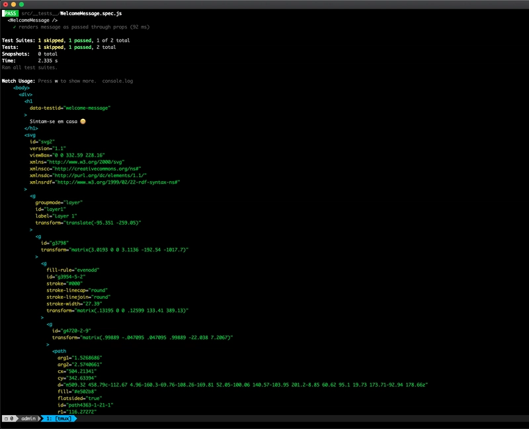Viewport: 529px width, 429px height.
Task: Click the id="g3798" attribute
Action: 55,243
